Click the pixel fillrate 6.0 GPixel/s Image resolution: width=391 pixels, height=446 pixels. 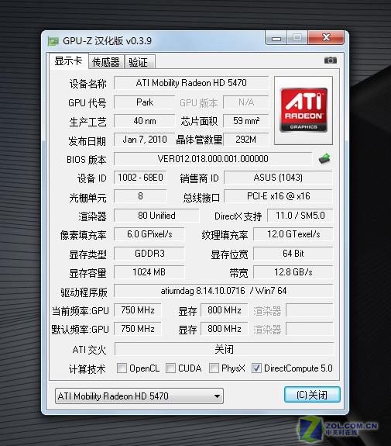coord(149,234)
